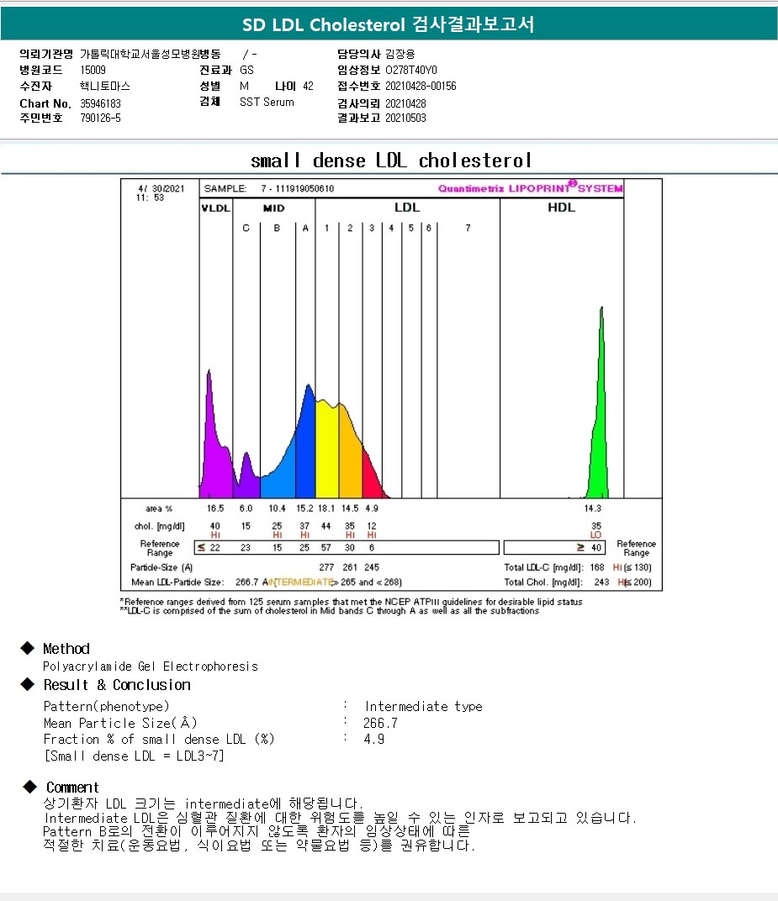778x901 pixels.
Task: Select result 'Intermediate type'
Action: point(423,706)
